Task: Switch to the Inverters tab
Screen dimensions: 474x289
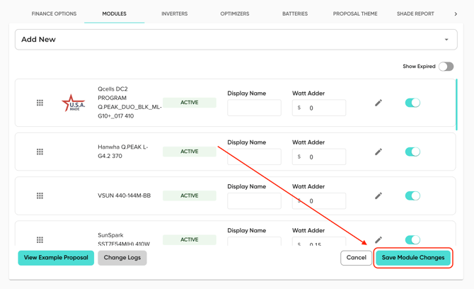Action: (174, 13)
